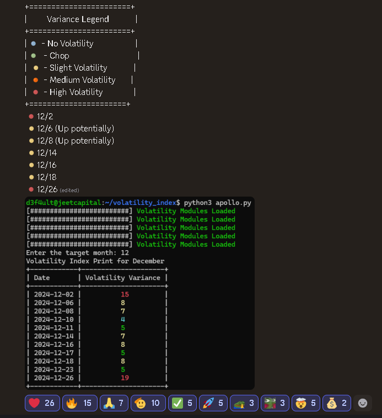
Task: Click "Enter the target month: 12" line
Action: (x=78, y=253)
